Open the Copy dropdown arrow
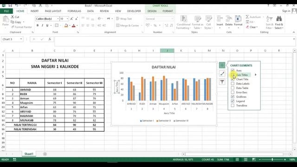Screen dimensions: 297x167 coord(24,22)
